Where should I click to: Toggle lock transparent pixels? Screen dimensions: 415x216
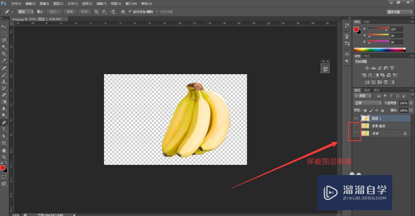[365, 110]
